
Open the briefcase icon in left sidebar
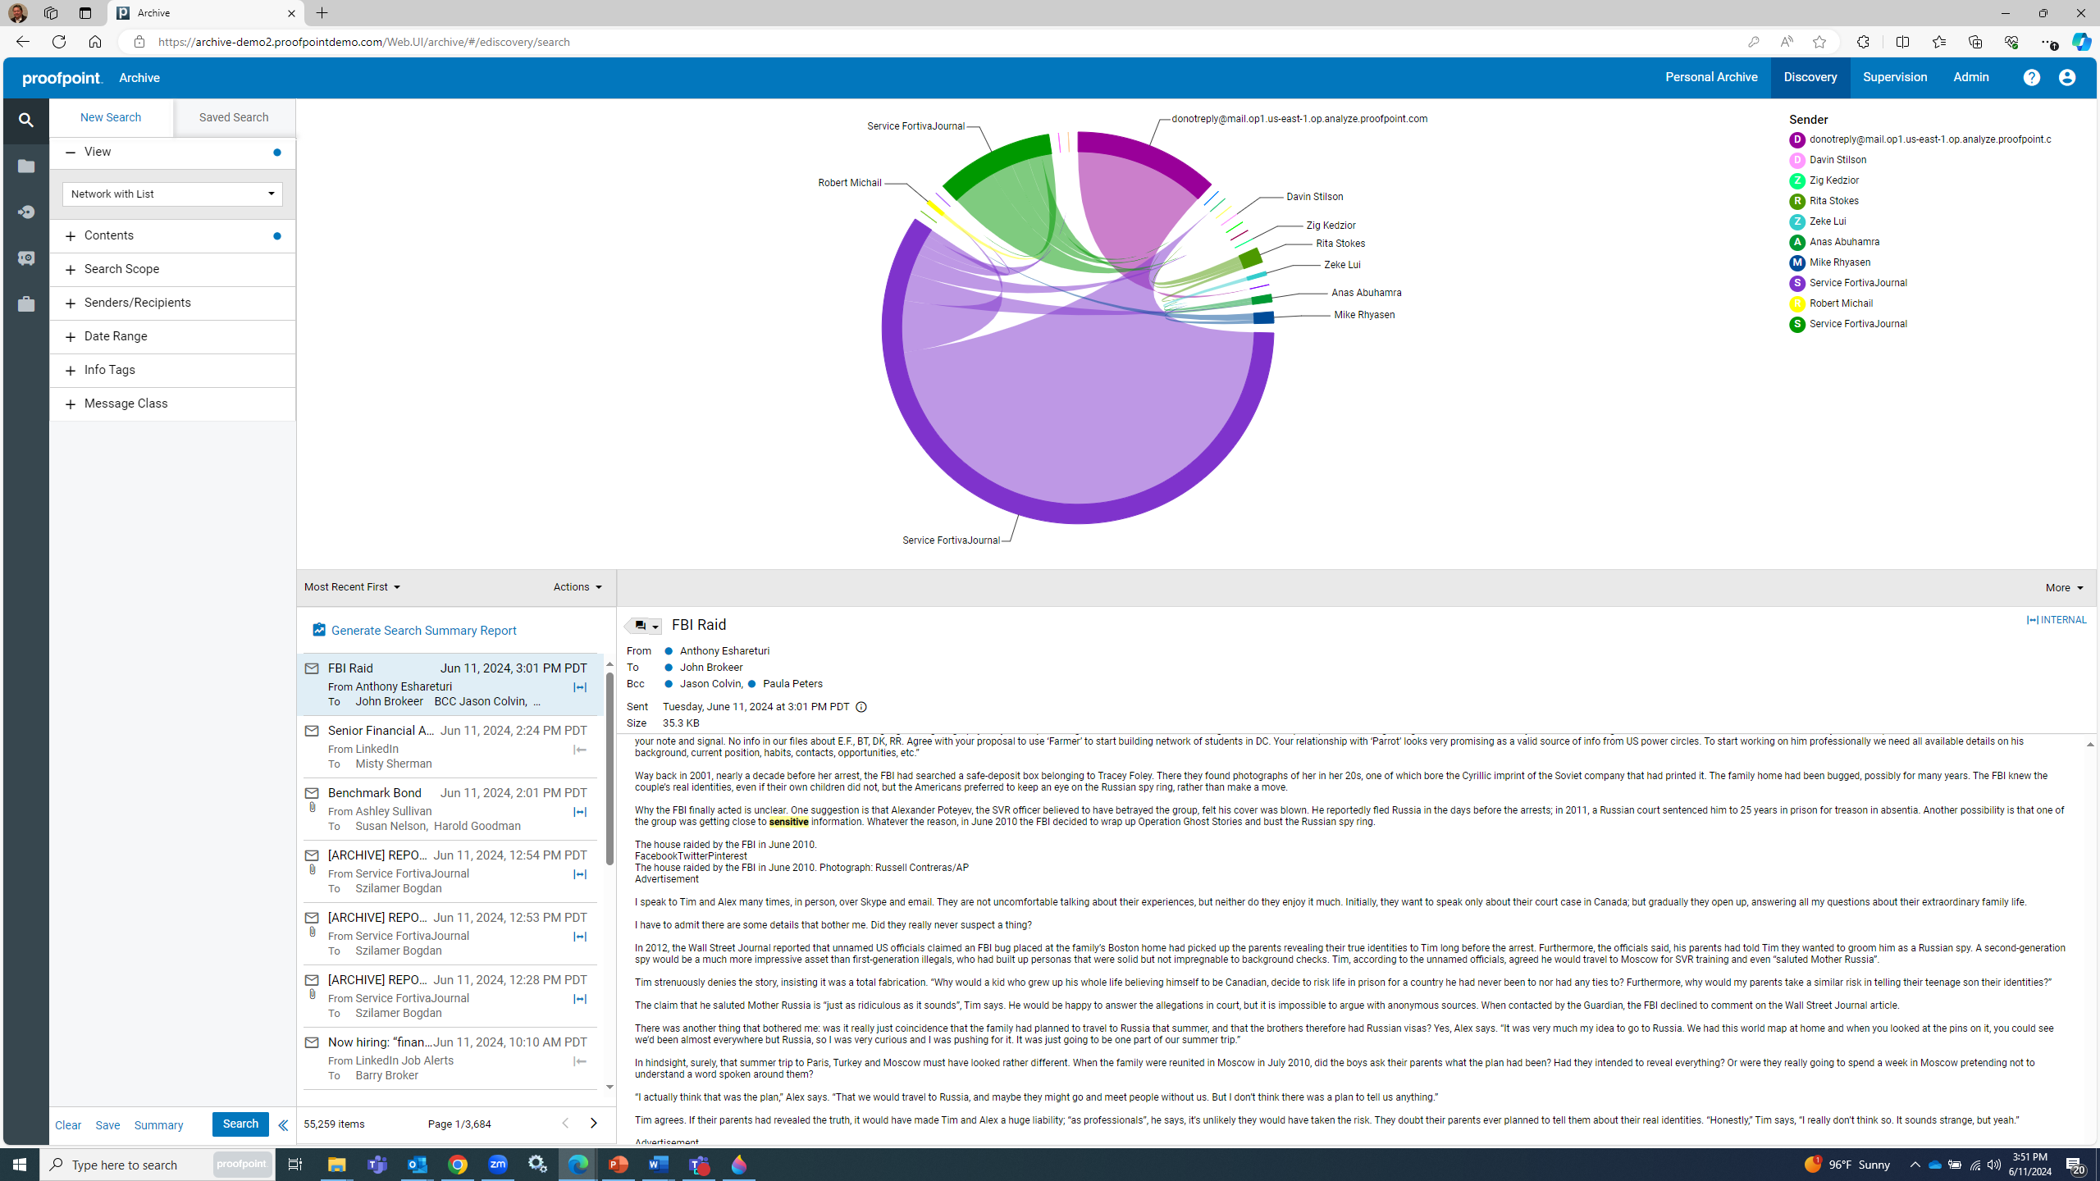click(26, 303)
